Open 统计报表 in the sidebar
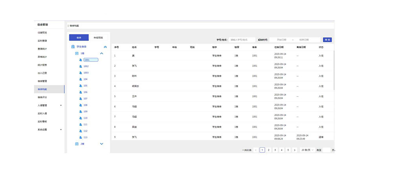This screenshot has height=172, width=393. tap(42, 65)
